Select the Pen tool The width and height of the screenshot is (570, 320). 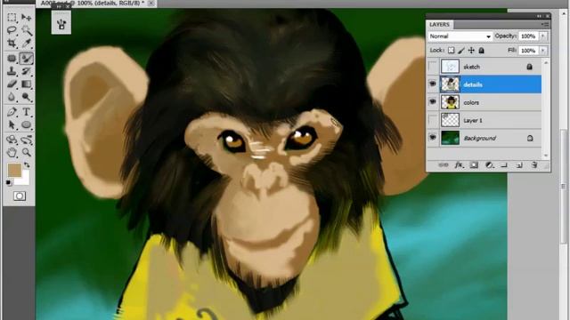(x=12, y=112)
